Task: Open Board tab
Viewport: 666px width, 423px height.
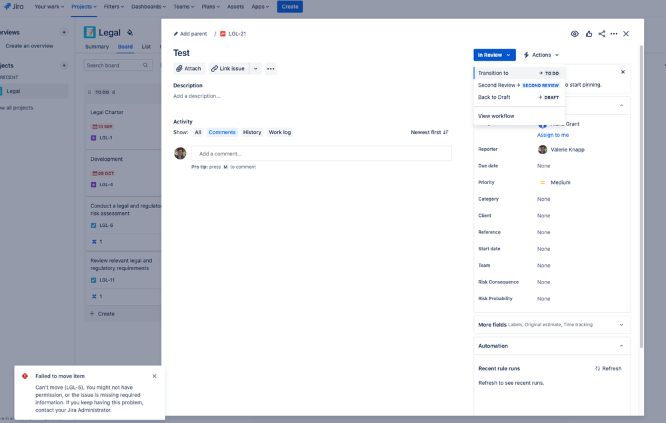Action: coord(125,46)
